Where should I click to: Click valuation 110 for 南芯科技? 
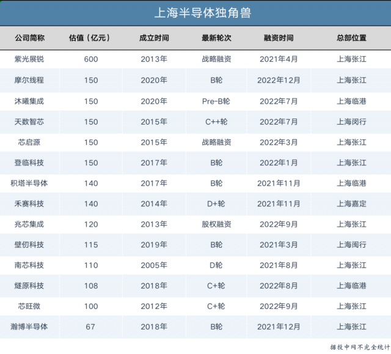[91, 265]
